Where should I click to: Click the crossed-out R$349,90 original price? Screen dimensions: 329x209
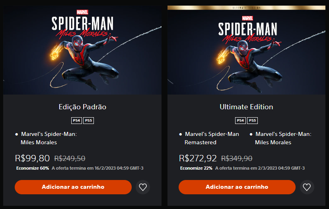click(x=237, y=158)
